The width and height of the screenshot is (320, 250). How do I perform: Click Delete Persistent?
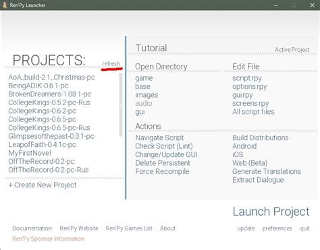point(163,163)
